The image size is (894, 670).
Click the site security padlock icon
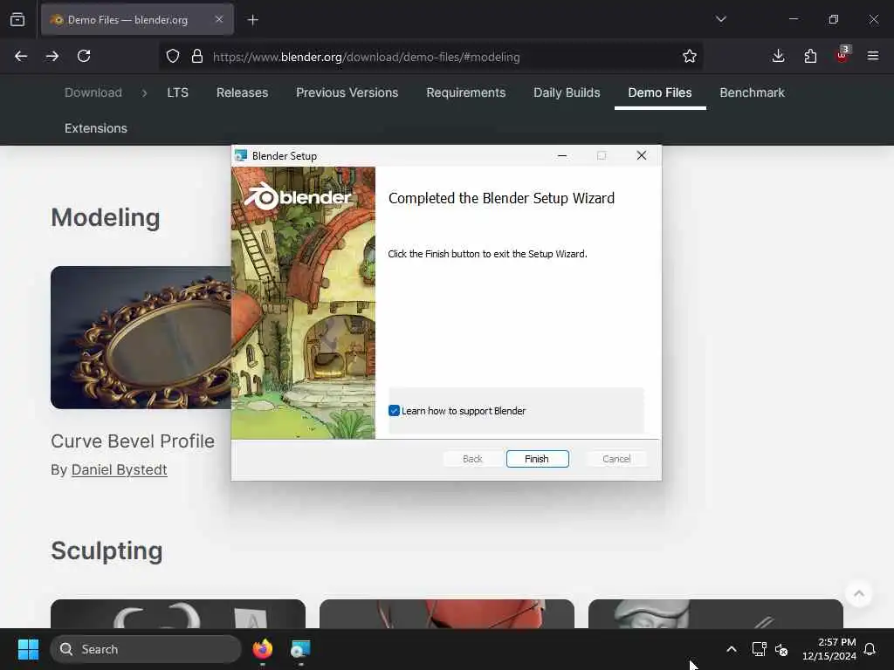pos(197,56)
